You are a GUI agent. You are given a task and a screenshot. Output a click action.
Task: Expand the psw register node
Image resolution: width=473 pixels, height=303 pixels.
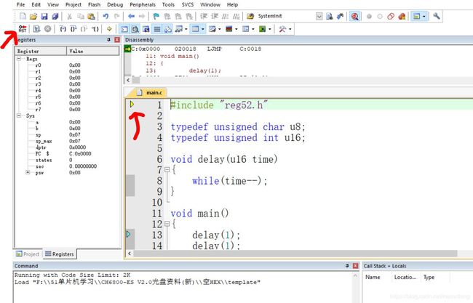(x=28, y=172)
